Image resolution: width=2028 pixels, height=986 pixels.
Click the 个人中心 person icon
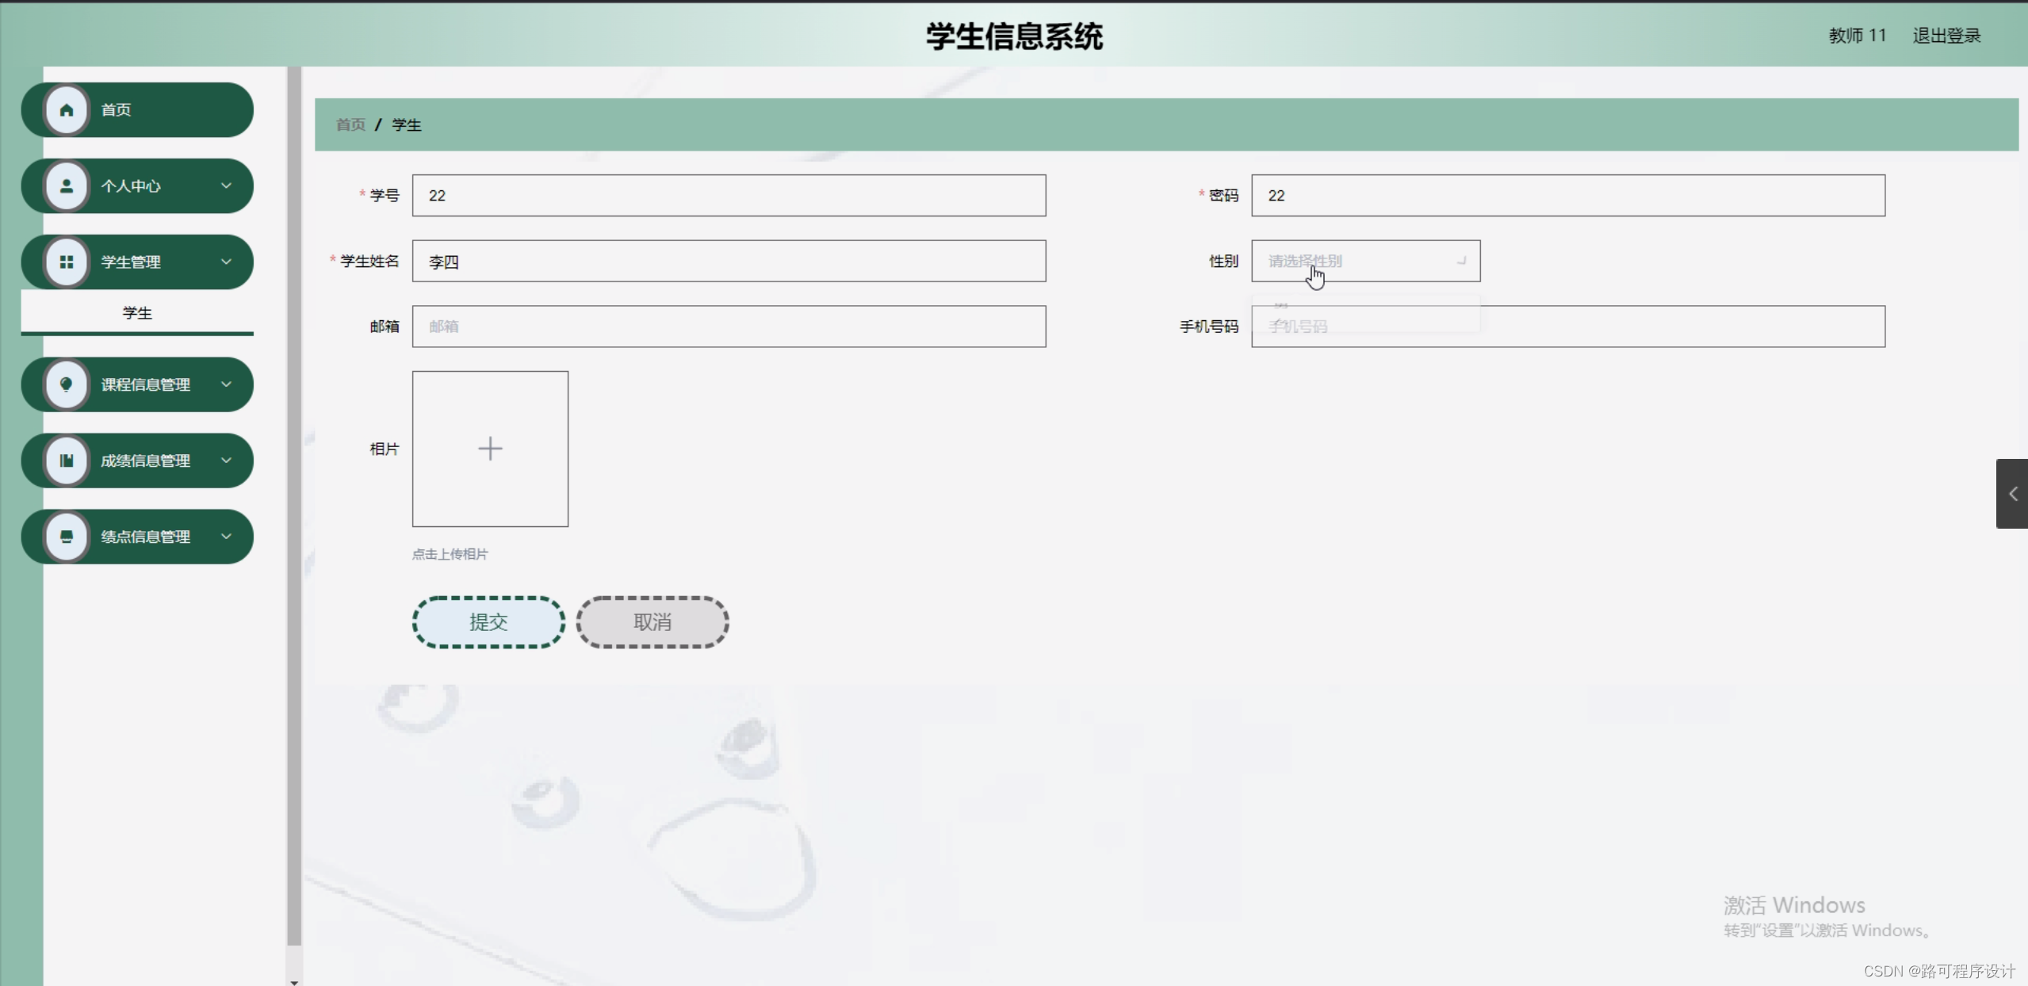[67, 185]
